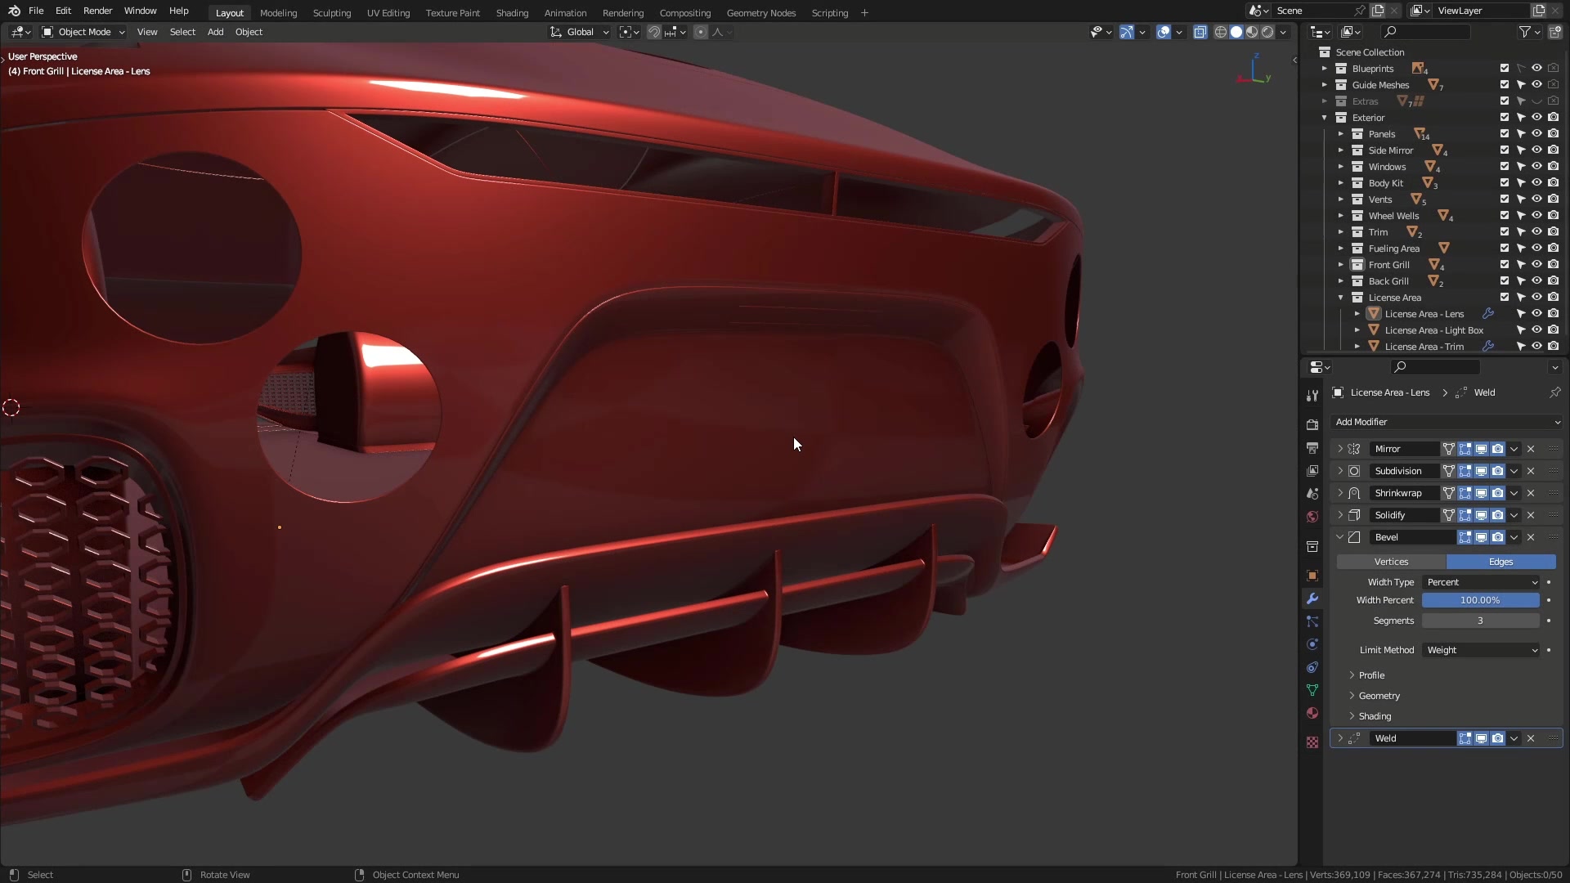
Task: Toggle viewport display of Solidify modifier
Action: [x=1481, y=515]
